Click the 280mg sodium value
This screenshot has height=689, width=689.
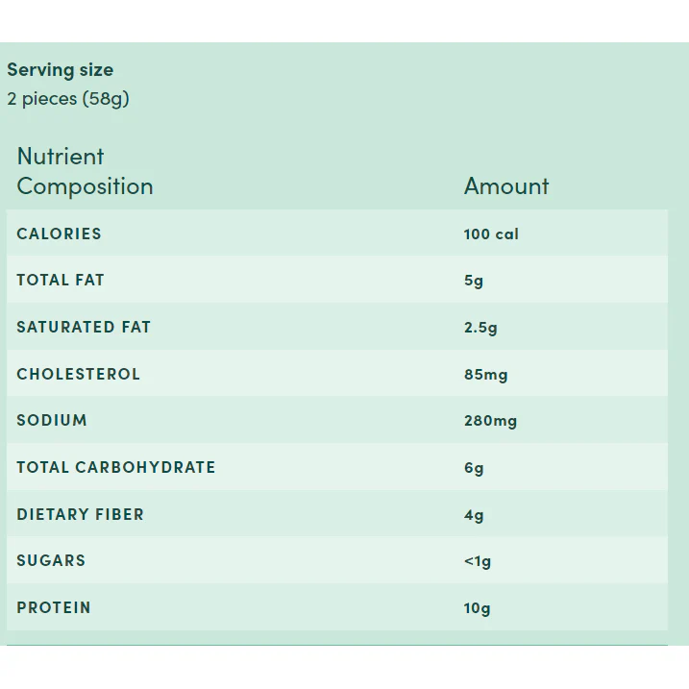click(x=490, y=421)
